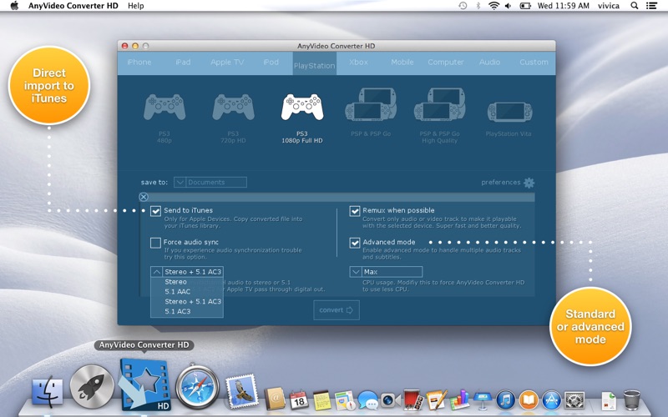668x417 pixels.
Task: Switch to the iPhone tab
Action: click(139, 62)
